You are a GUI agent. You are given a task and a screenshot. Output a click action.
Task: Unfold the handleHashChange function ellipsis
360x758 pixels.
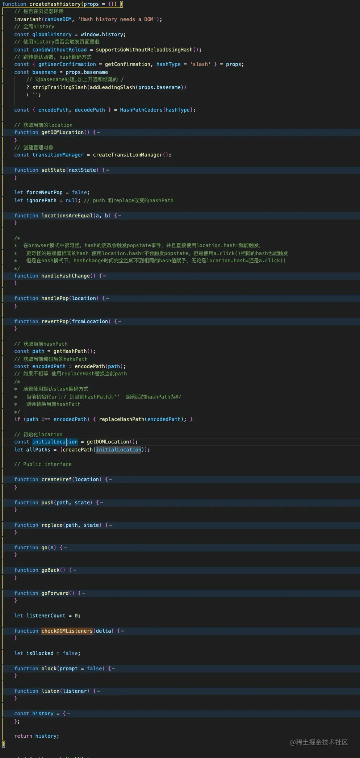tap(105, 276)
